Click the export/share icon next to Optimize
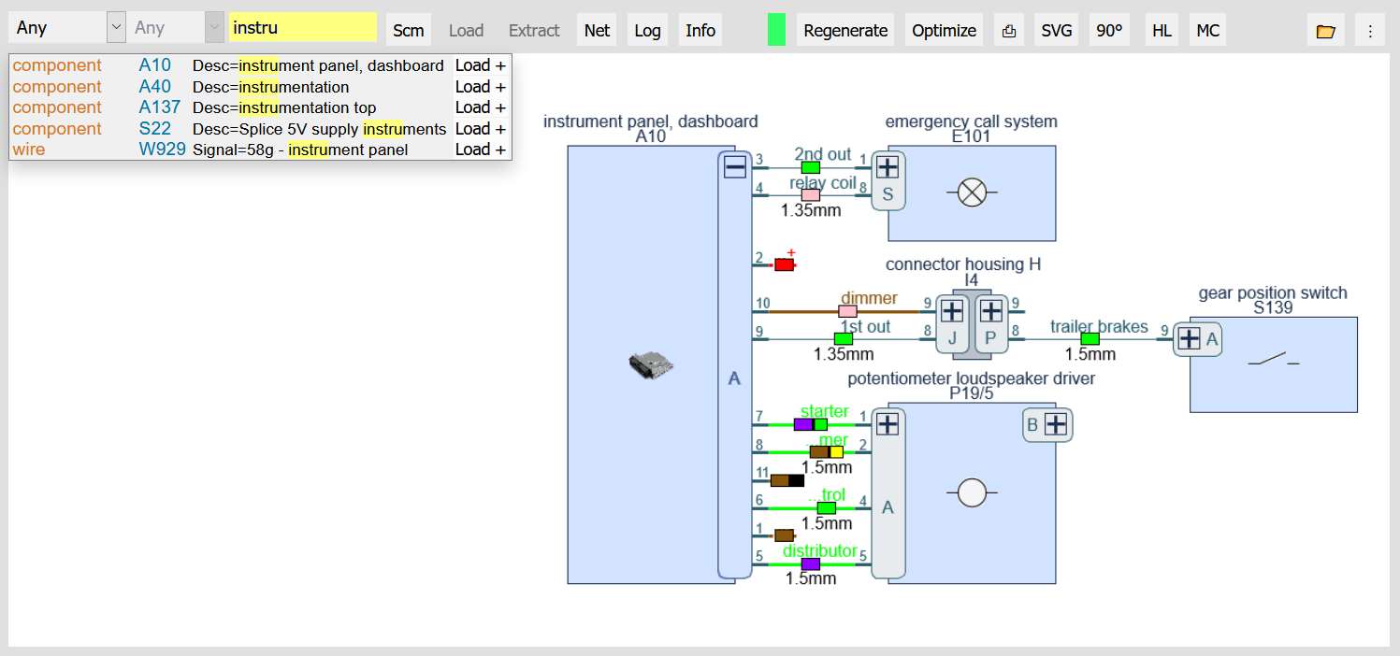The image size is (1400, 656). pos(1008,31)
